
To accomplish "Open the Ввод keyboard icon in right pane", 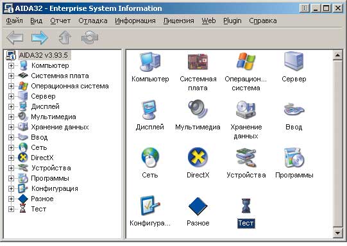I will 294,110.
